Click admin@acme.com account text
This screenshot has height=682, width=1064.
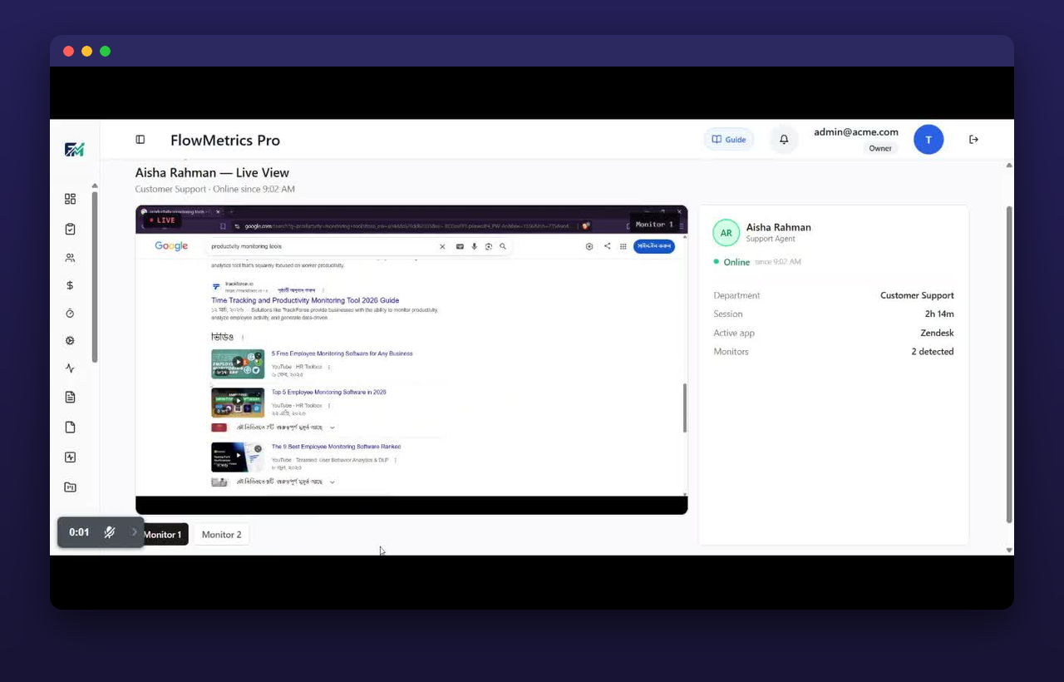pos(856,131)
